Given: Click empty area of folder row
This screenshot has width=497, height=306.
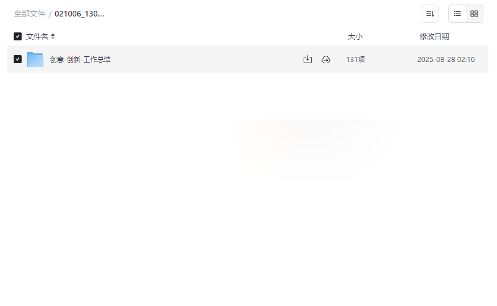Looking at the screenshot, I should pyautogui.click(x=206, y=59).
